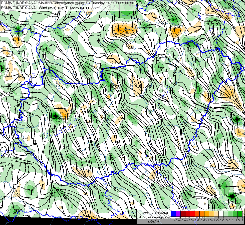The width and height of the screenshot is (245, 225).
Task: Select the purple legend swatch
Action: click(178, 214)
